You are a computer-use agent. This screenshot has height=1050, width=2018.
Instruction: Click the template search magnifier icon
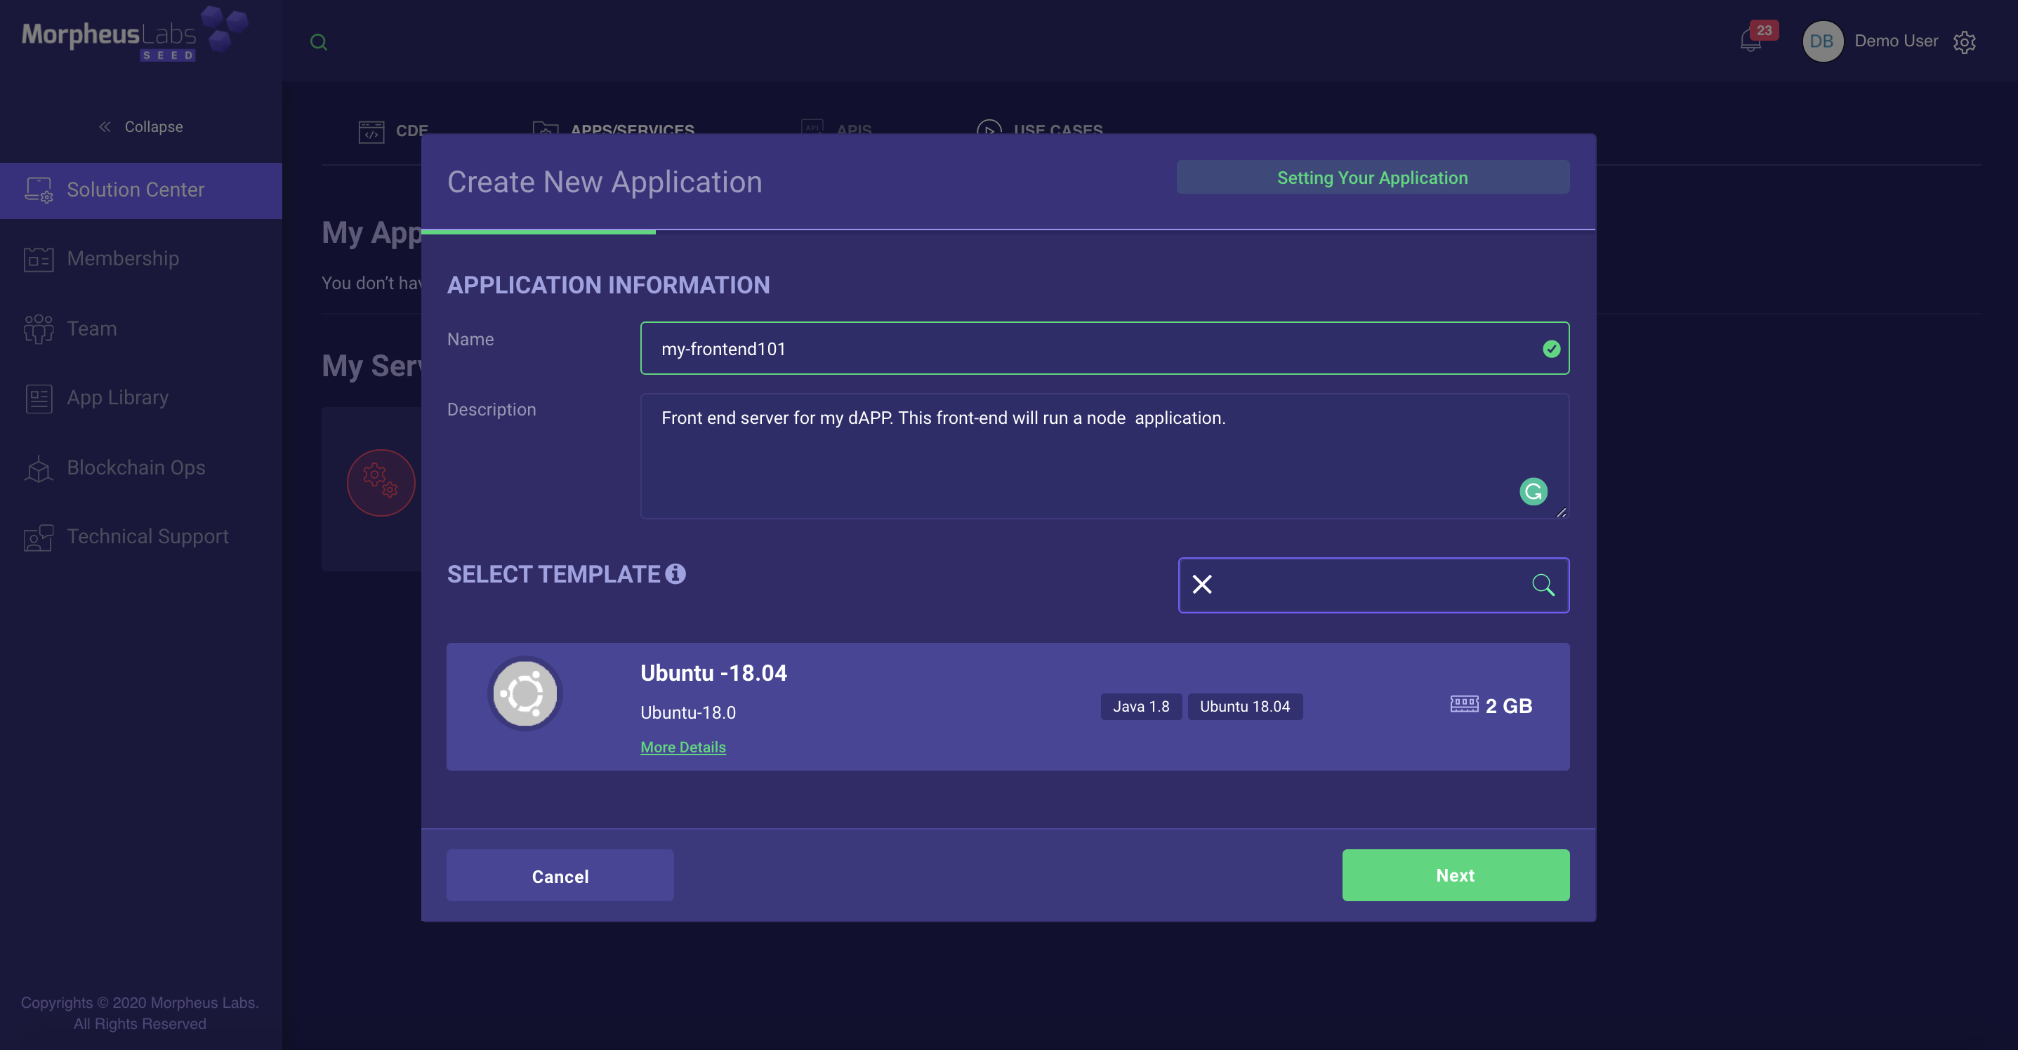pyautogui.click(x=1543, y=585)
